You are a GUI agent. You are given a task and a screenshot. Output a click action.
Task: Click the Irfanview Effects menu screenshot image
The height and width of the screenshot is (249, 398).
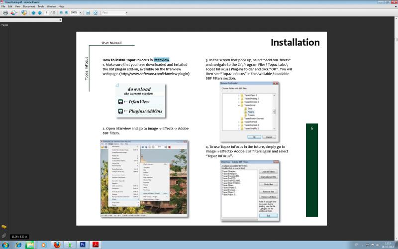[144, 179]
